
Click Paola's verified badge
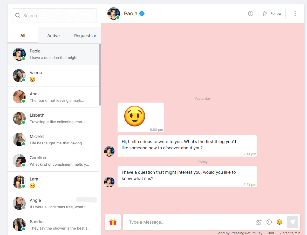point(142,14)
